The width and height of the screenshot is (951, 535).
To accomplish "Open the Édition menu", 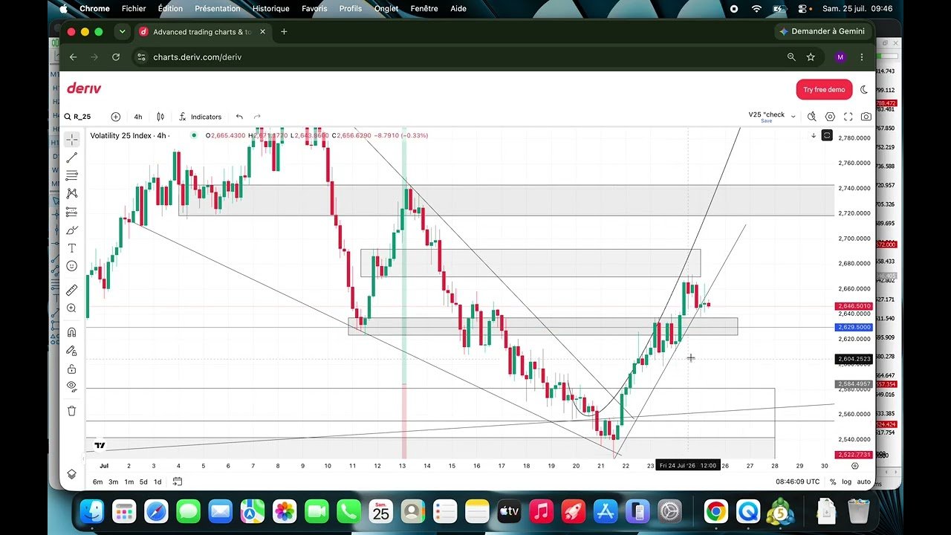I will pos(170,9).
